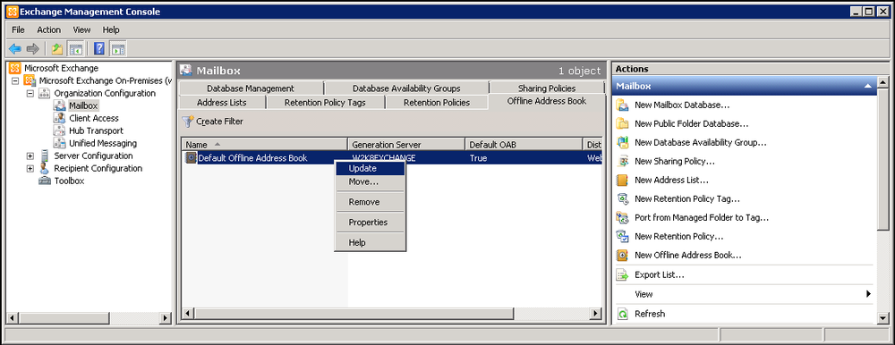The height and width of the screenshot is (345, 895).
Task: Click the Forward arrow toolbar icon
Action: click(x=33, y=48)
